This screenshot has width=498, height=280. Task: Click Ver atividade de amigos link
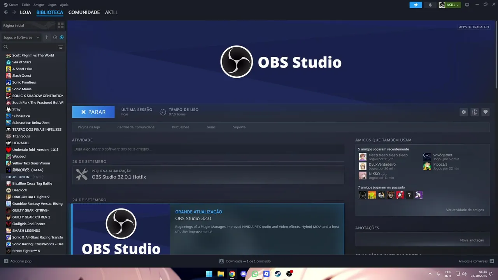(x=465, y=210)
